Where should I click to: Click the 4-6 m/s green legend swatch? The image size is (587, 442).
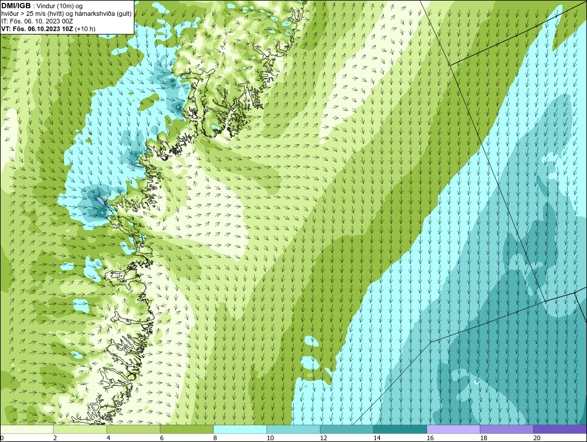[x=133, y=429]
